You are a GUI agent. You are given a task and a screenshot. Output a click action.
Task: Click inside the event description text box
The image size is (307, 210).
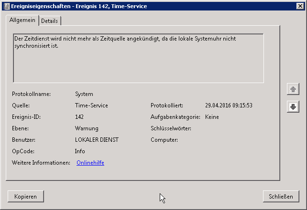138,58
